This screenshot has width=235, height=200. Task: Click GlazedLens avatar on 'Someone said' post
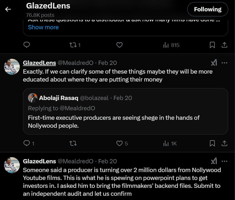pos(12,165)
